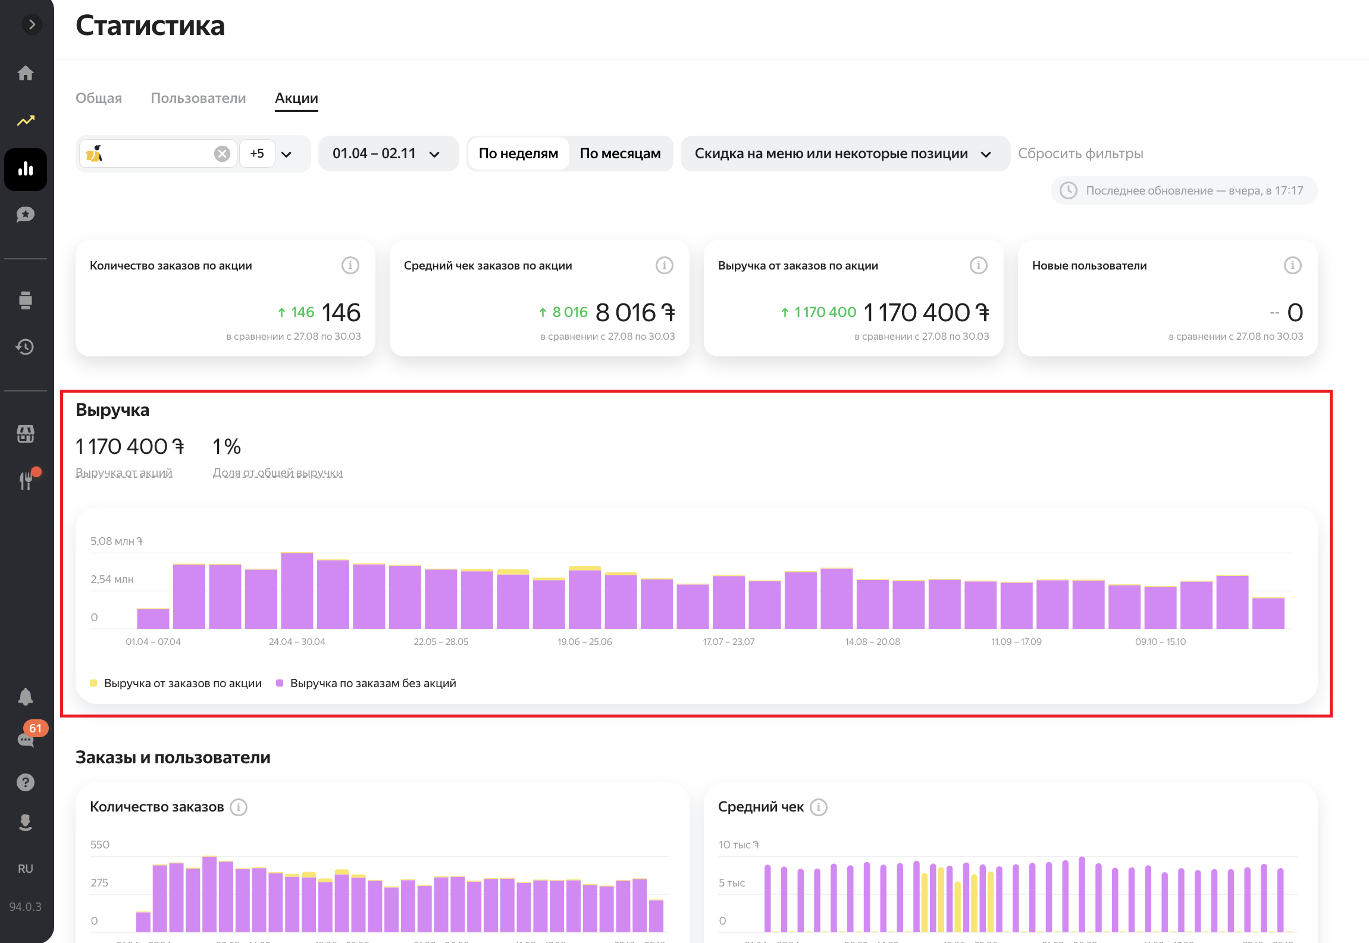Toggle the Выручка от заказов по акции legend
Viewport: 1369px width, 943px height.
[182, 683]
